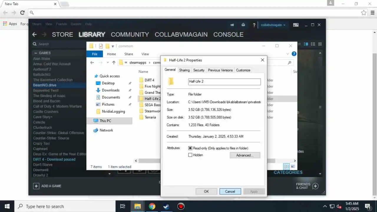Click Steam's back arrow next to STORE
The height and width of the screenshot is (212, 377).
[34, 34]
